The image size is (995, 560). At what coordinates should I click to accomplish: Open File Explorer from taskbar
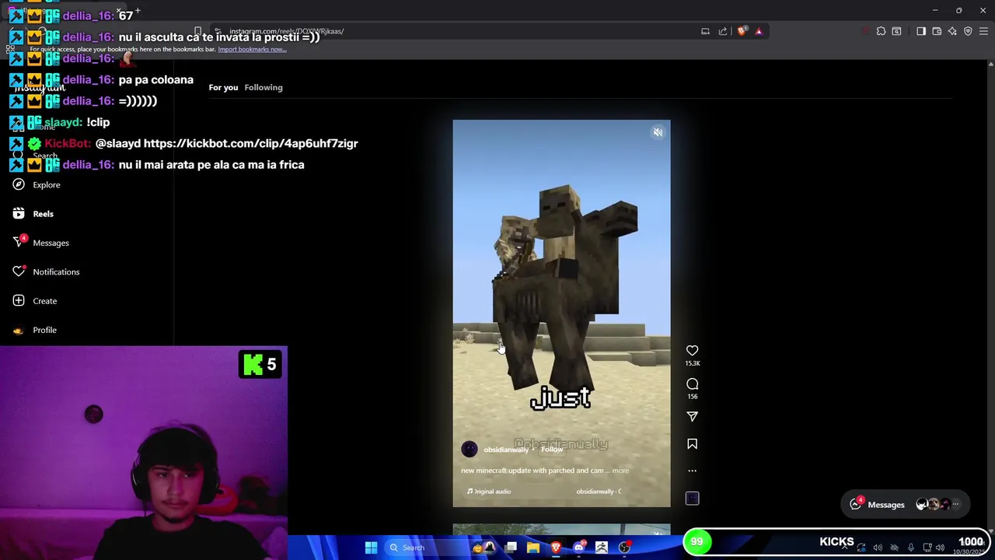(x=533, y=548)
